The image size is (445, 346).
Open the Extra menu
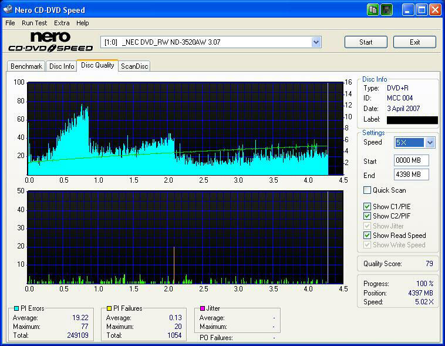[62, 23]
